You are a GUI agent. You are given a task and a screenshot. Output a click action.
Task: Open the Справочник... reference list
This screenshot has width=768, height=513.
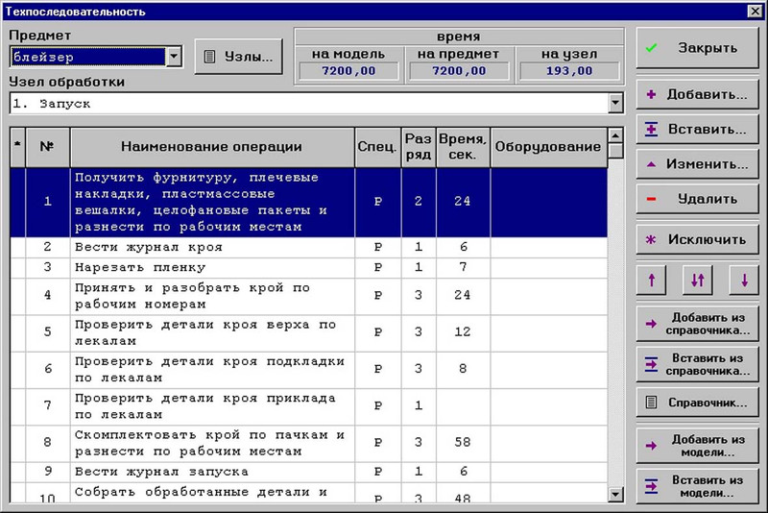tap(697, 403)
